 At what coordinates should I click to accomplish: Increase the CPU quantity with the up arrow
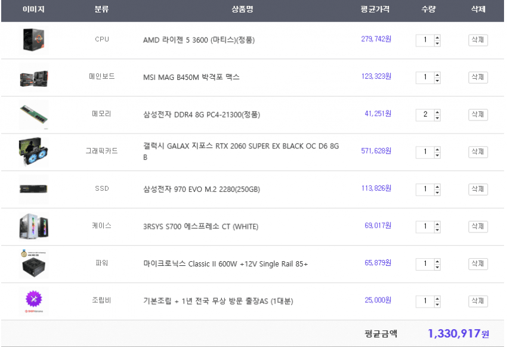(437, 38)
